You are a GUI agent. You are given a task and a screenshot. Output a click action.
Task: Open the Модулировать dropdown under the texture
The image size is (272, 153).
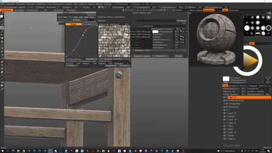114,61
